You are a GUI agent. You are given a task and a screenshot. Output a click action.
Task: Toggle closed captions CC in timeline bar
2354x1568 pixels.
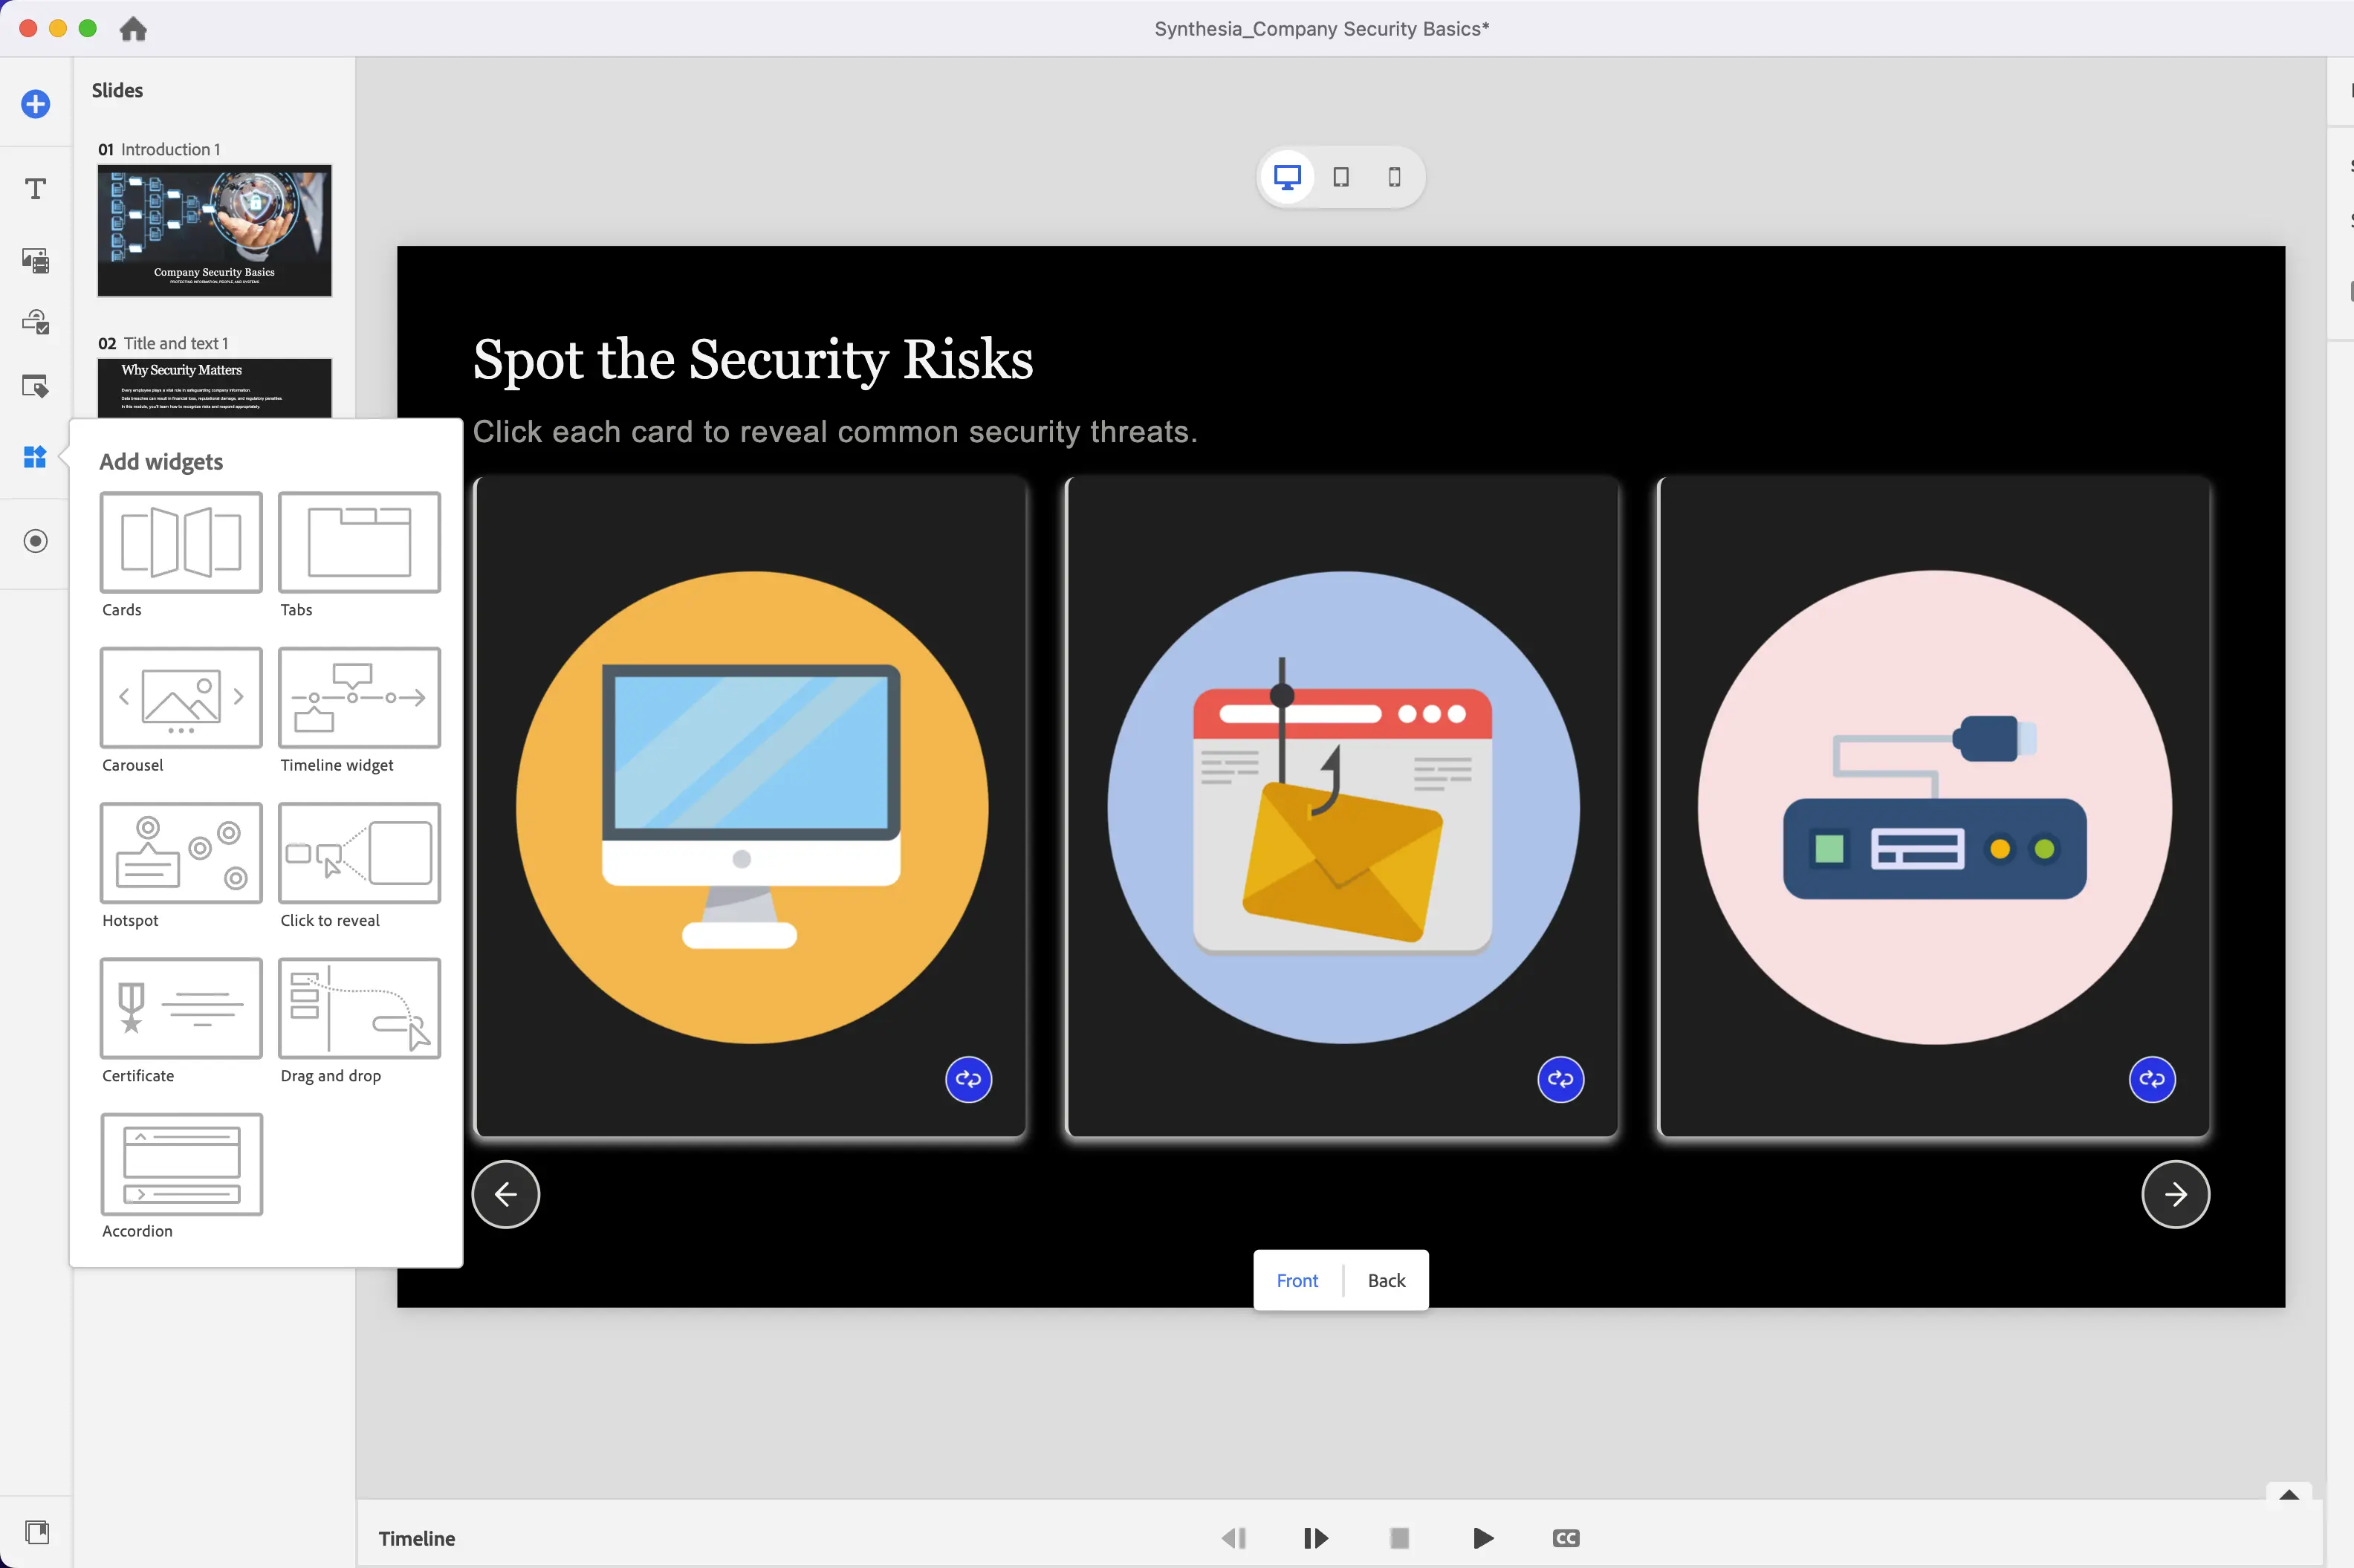[1566, 1538]
